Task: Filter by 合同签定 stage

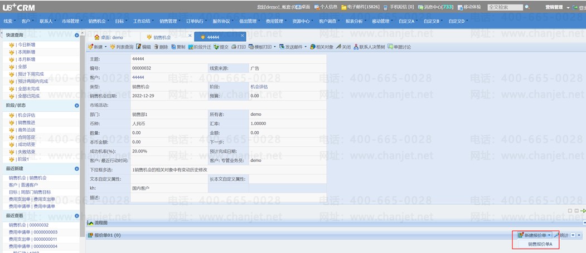Action: coord(27,137)
